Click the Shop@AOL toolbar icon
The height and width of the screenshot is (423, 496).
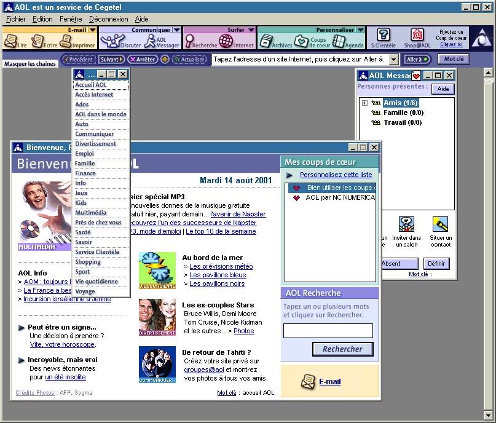coord(417,37)
